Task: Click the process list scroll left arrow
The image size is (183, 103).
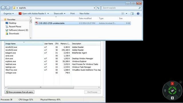Action: point(6,87)
